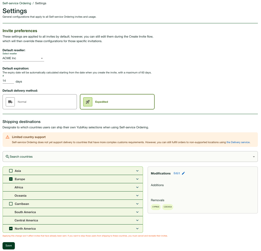Toggle the North America checkbox
The height and width of the screenshot is (251, 261).
(11, 229)
